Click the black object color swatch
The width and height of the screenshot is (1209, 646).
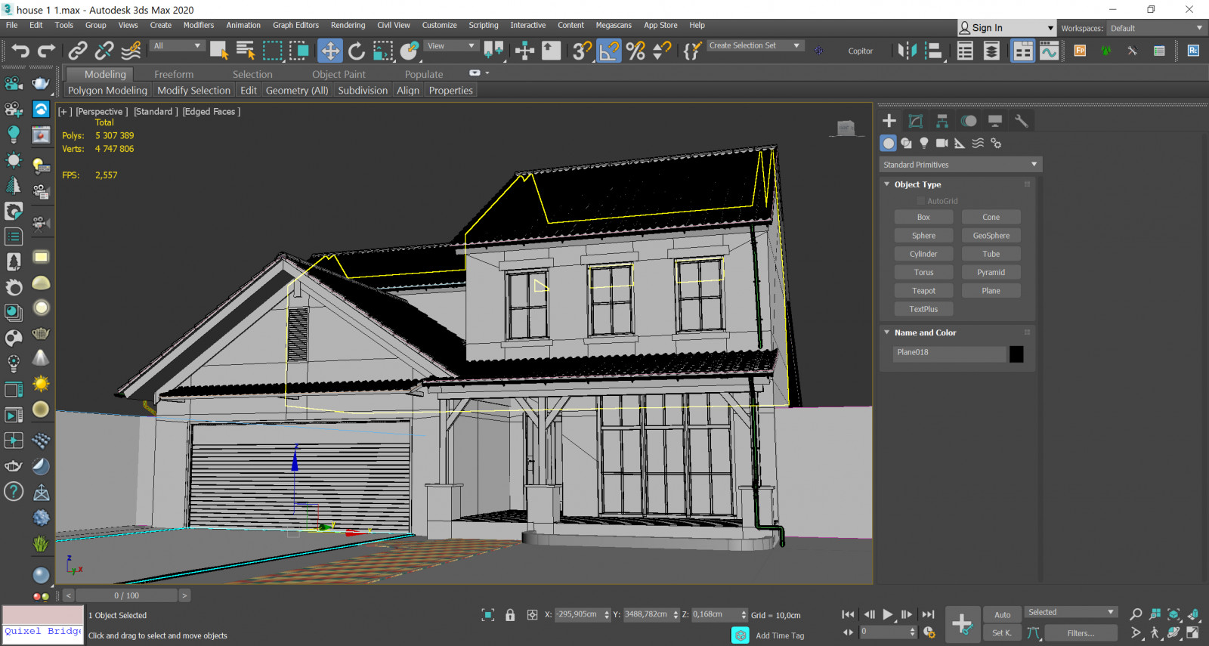point(1016,354)
